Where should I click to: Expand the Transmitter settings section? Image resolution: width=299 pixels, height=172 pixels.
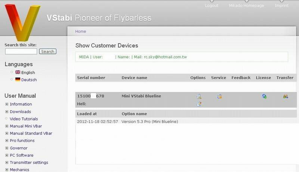pos(7,163)
